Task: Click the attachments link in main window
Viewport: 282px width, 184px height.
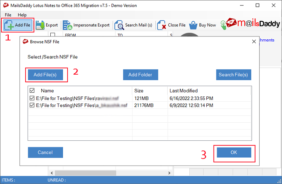Action: click(267, 40)
